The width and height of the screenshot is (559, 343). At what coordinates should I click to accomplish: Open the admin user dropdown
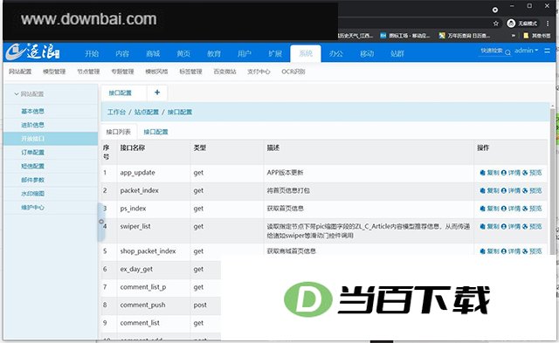(x=526, y=51)
